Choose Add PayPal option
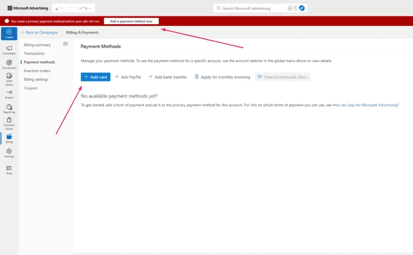Viewport: 413px width, 255px height. tap(128, 77)
